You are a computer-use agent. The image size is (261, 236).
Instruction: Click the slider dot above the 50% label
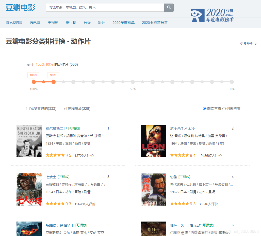pyautogui.click(x=133, y=82)
